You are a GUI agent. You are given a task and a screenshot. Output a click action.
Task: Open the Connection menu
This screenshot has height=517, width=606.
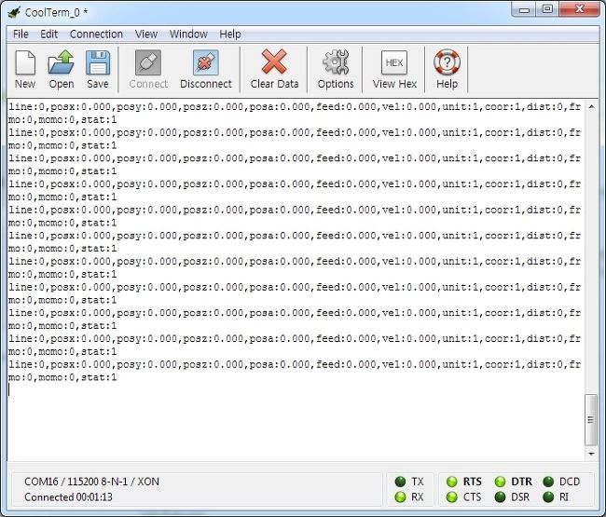pyautogui.click(x=96, y=34)
